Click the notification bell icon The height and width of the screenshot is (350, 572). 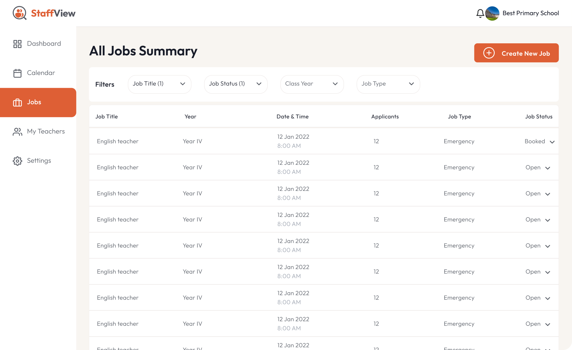(480, 13)
